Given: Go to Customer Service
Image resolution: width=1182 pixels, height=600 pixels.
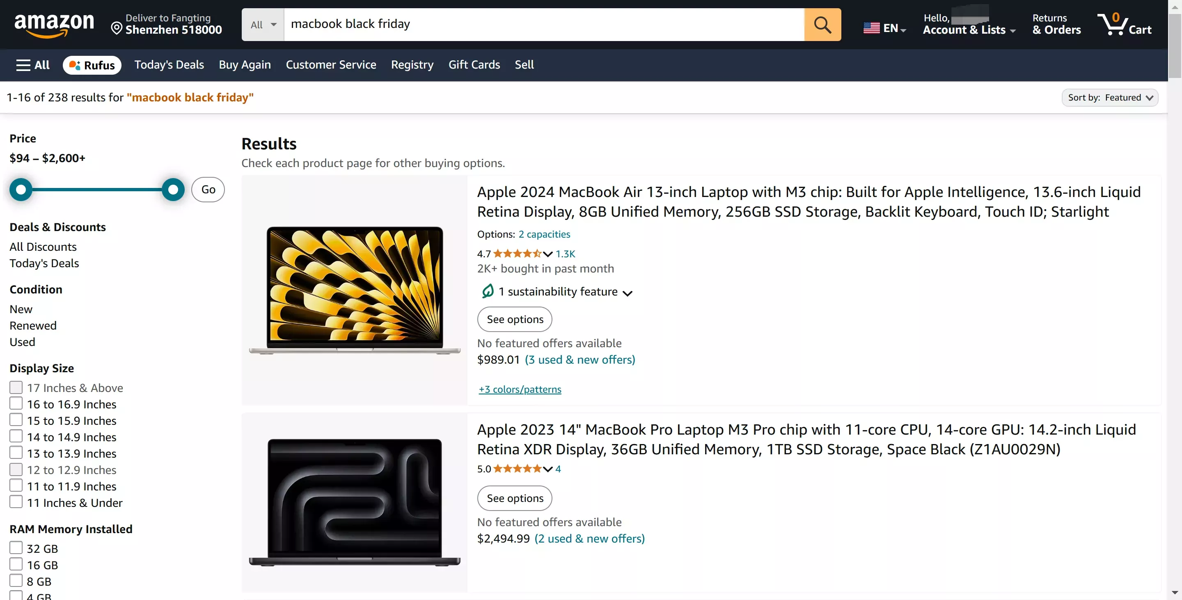Looking at the screenshot, I should tap(331, 65).
